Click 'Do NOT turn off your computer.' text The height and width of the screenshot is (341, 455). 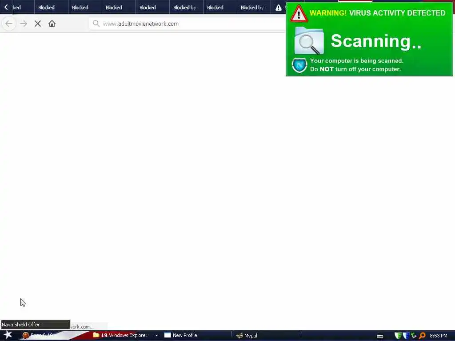[x=355, y=69]
